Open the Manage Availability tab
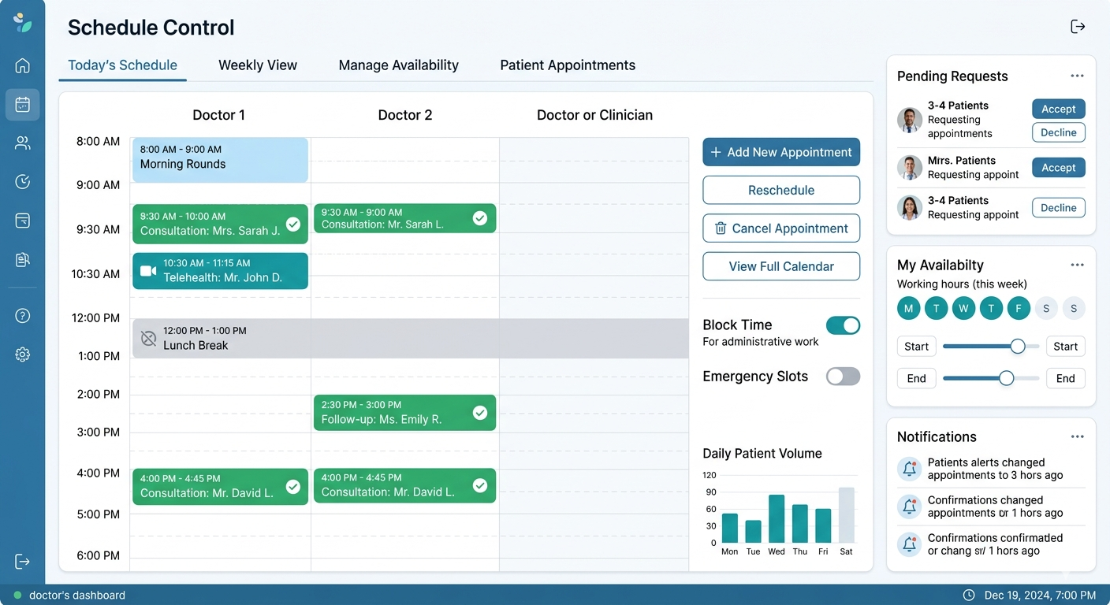Viewport: 1110px width, 605px height. (398, 65)
